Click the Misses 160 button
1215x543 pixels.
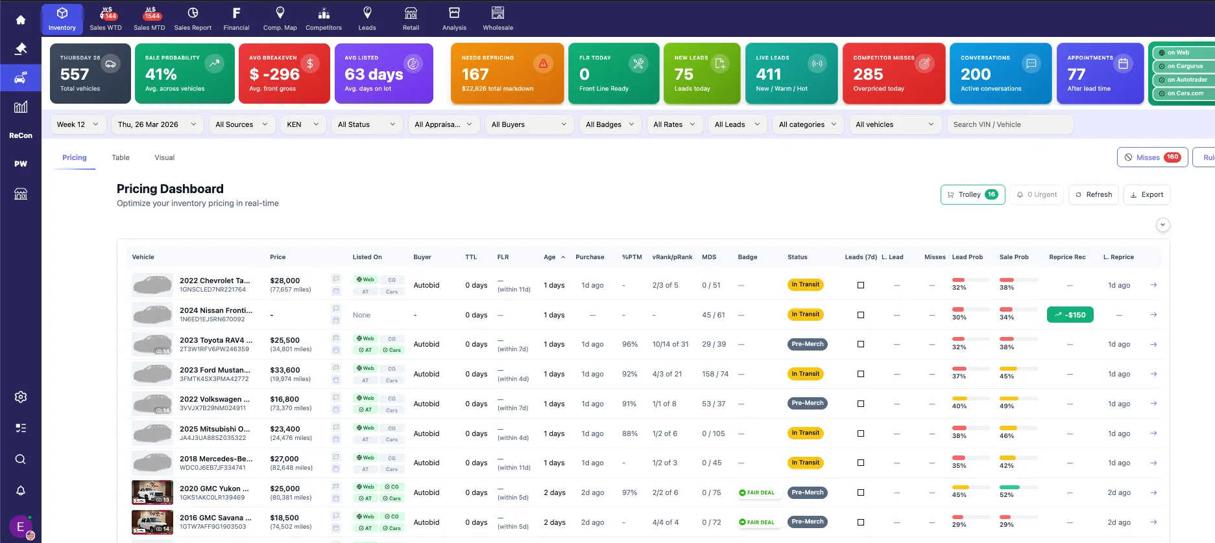tap(1153, 157)
